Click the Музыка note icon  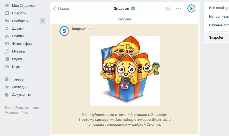click(x=7, y=51)
